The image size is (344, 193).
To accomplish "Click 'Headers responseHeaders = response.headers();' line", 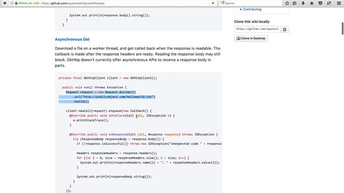I will pyautogui.click(x=117, y=153).
